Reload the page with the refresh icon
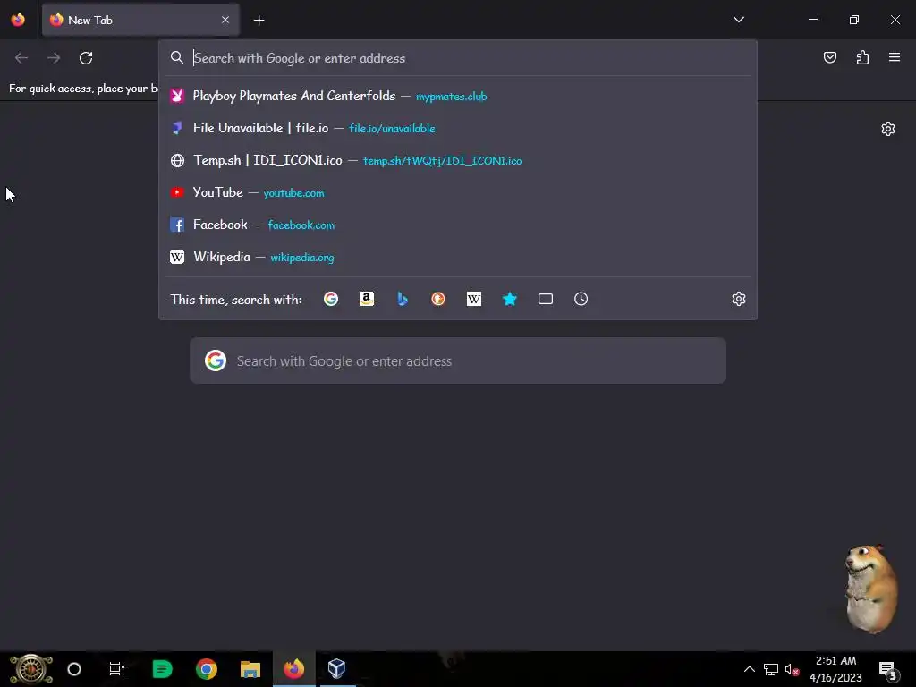This screenshot has height=687, width=916. point(86,58)
